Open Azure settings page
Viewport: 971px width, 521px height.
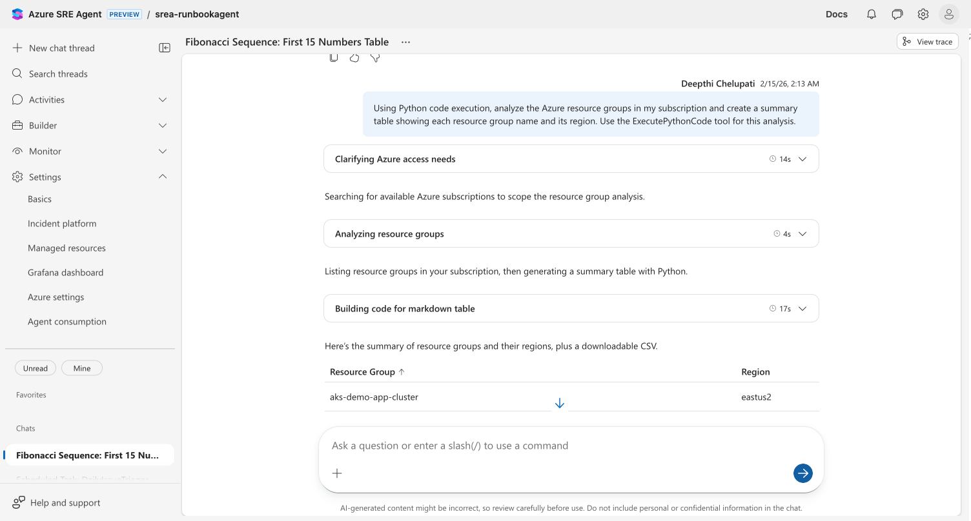(x=56, y=297)
